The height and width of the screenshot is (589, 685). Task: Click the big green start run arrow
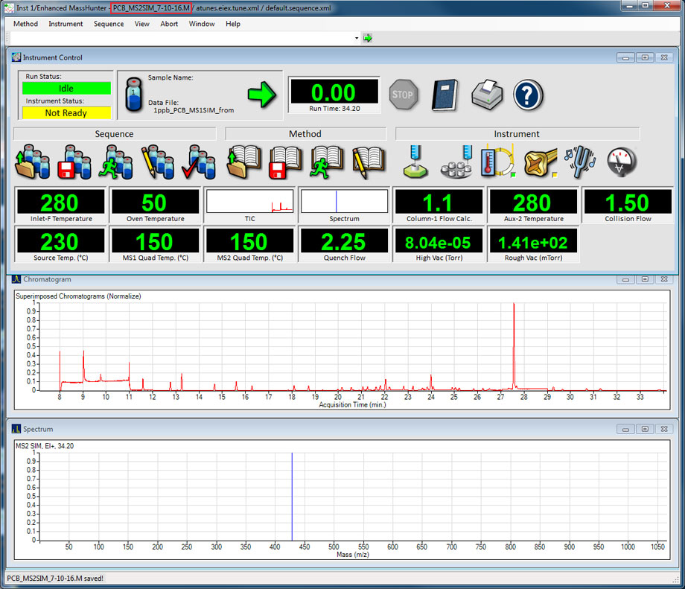[261, 95]
